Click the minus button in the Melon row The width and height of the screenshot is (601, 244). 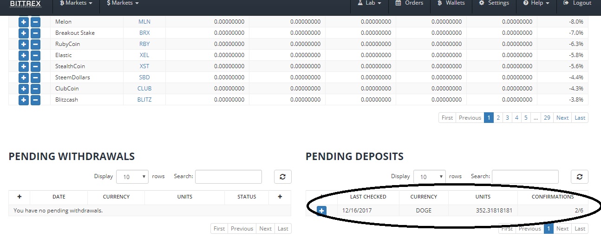35,22
